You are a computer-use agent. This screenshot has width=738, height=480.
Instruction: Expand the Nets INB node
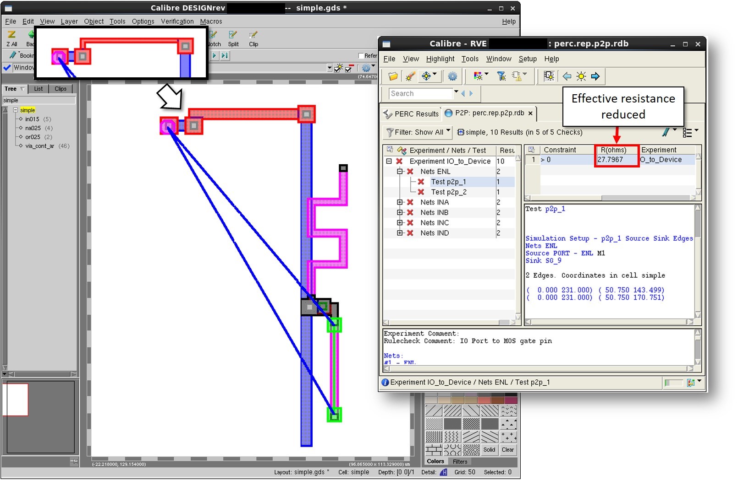click(400, 213)
